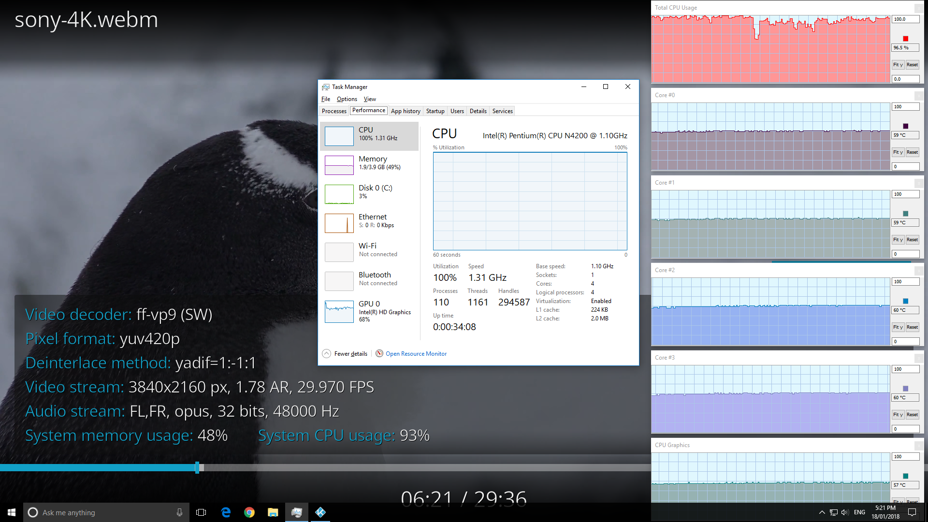This screenshot has height=522, width=928.
Task: Click the Resource Monitor gauge icon
Action: (379, 353)
